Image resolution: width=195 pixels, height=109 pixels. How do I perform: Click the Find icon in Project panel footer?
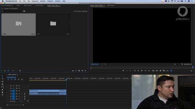(x=76, y=71)
